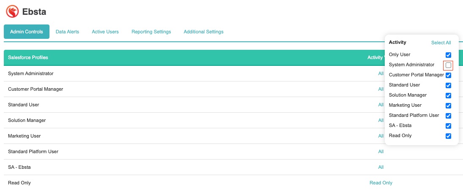This screenshot has width=463, height=192.
Task: Open the Reporting Settings tab
Action: 151,32
